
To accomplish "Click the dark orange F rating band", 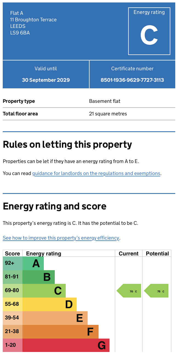I will (61, 332).
